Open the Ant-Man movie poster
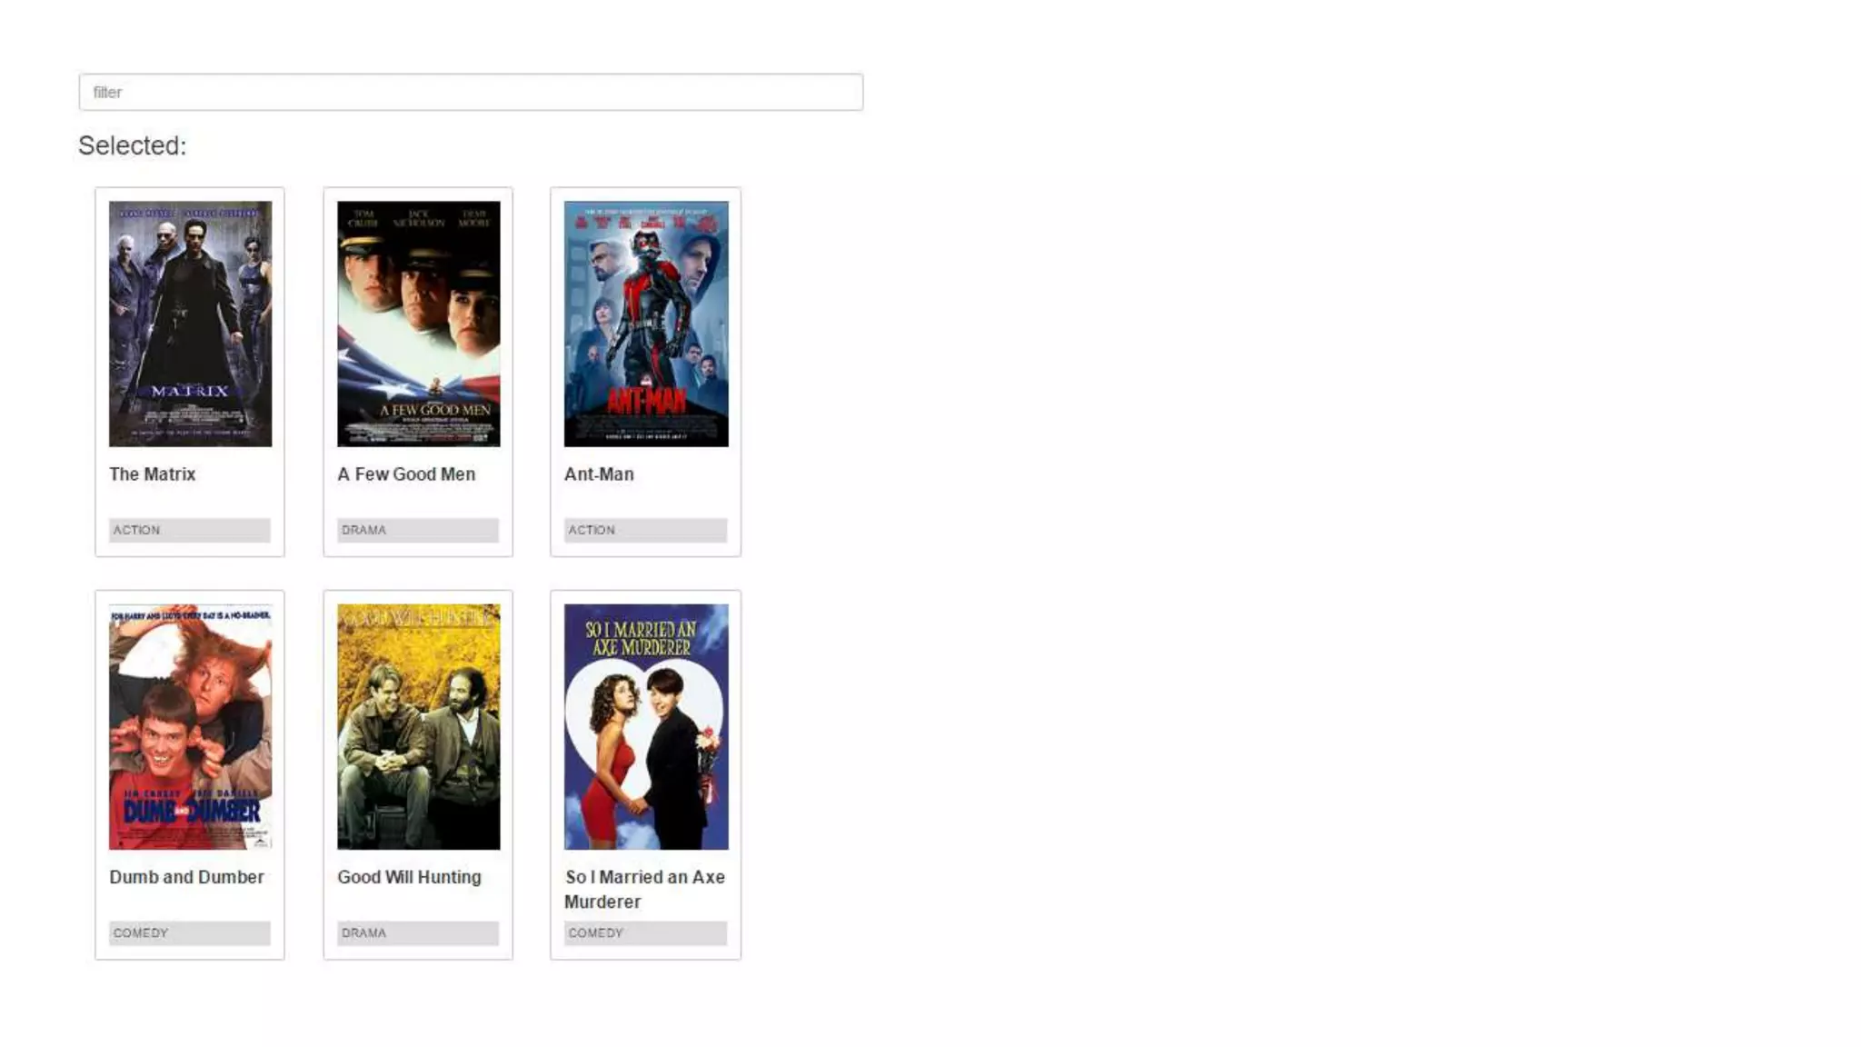1861x1047 pixels. [646, 324]
